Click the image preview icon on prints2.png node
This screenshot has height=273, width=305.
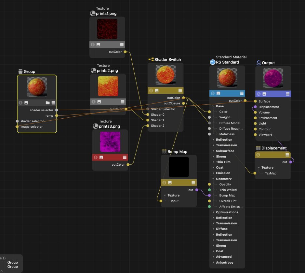pos(99,101)
